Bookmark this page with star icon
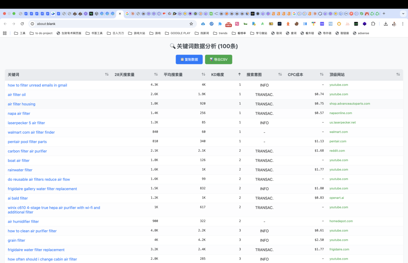The image size is (408, 263). (191, 24)
